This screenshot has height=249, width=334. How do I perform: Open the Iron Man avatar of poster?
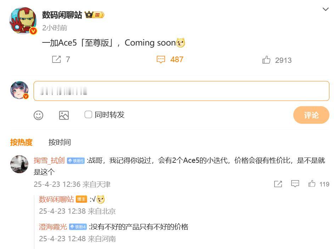[x=23, y=20]
